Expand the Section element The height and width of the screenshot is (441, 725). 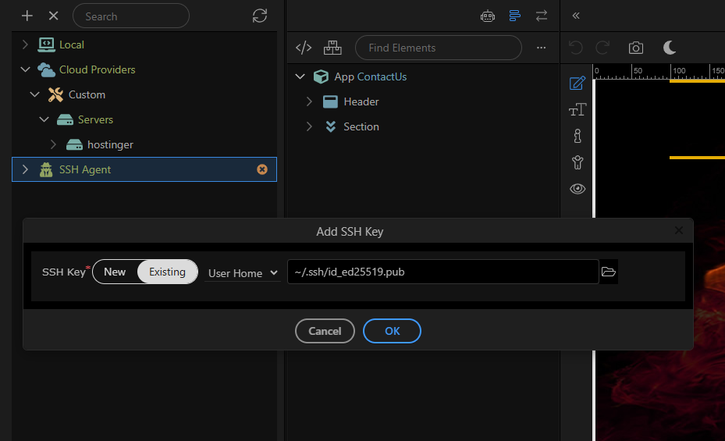coord(309,126)
